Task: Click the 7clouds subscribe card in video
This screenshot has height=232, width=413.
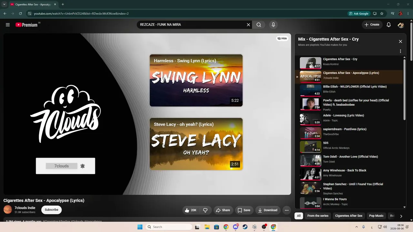Action: tap(65, 166)
